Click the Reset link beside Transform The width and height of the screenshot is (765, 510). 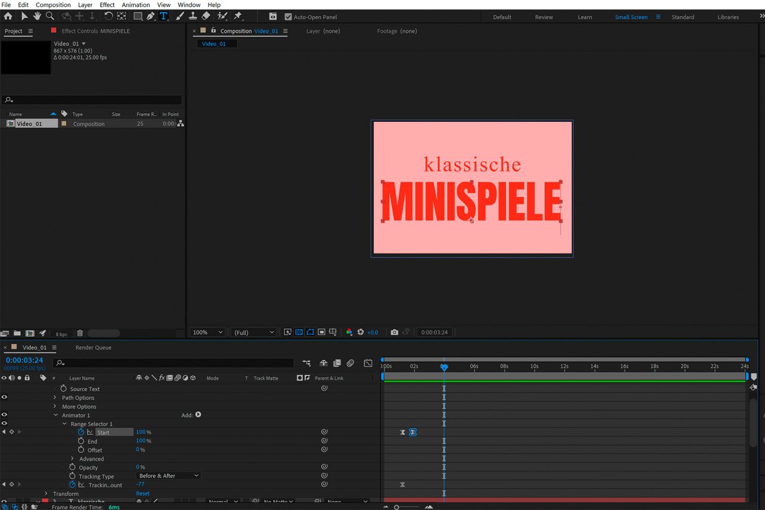[143, 494]
